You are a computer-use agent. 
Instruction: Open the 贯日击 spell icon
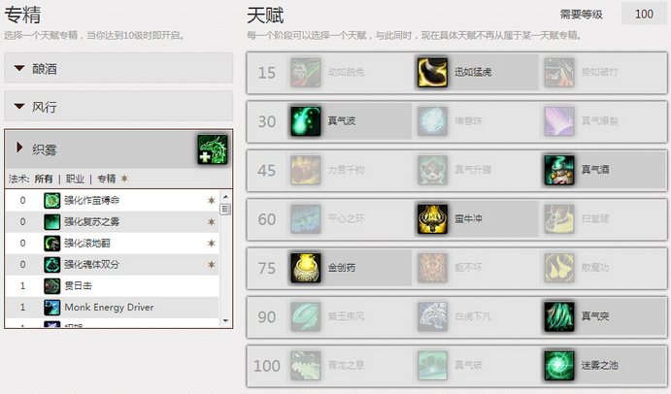(x=52, y=285)
